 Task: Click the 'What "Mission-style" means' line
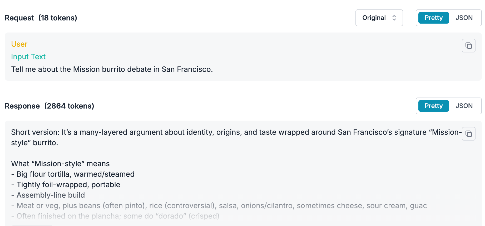pyautogui.click(x=60, y=164)
